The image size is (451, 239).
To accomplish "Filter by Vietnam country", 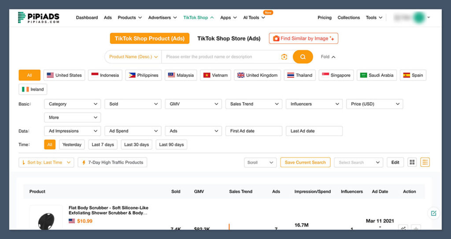I will point(215,75).
